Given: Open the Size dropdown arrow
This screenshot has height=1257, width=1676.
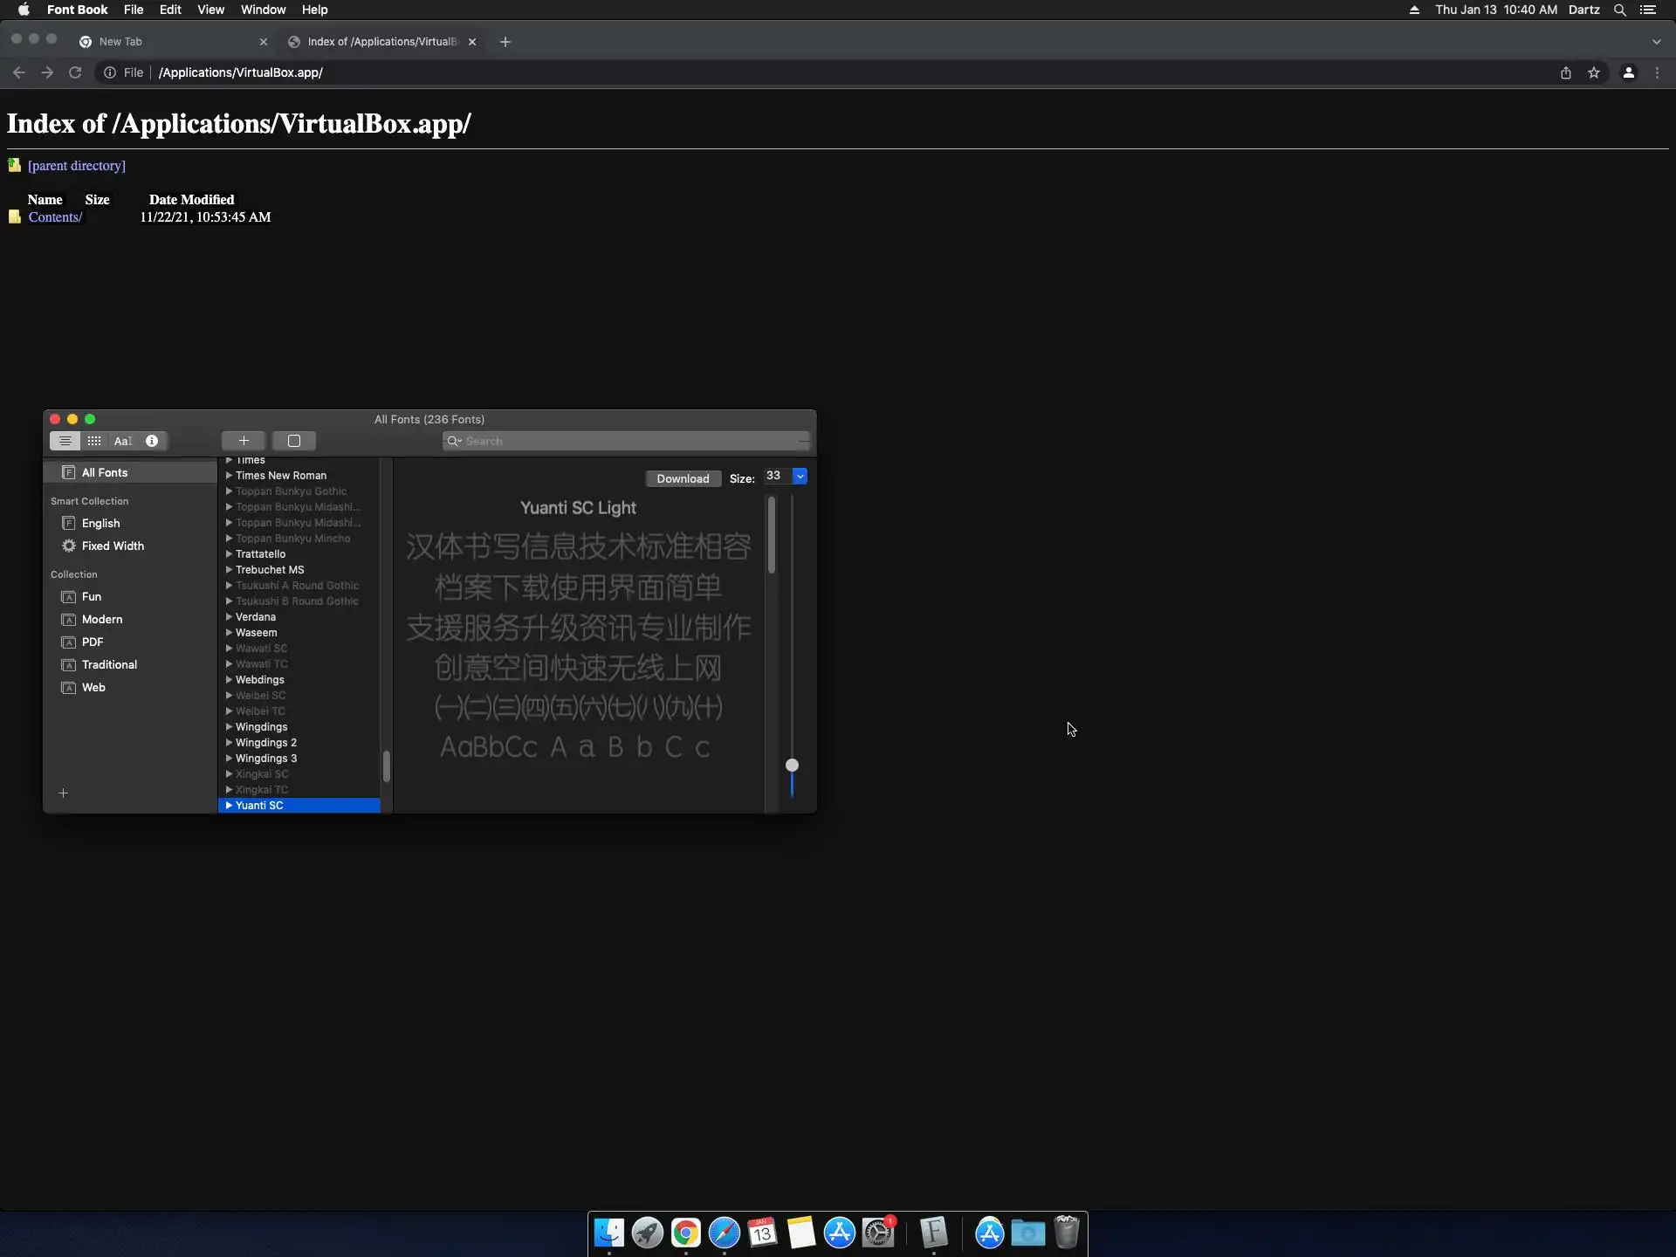Looking at the screenshot, I should click(x=800, y=476).
